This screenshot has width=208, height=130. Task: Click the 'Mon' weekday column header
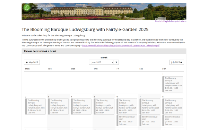(27, 69)
